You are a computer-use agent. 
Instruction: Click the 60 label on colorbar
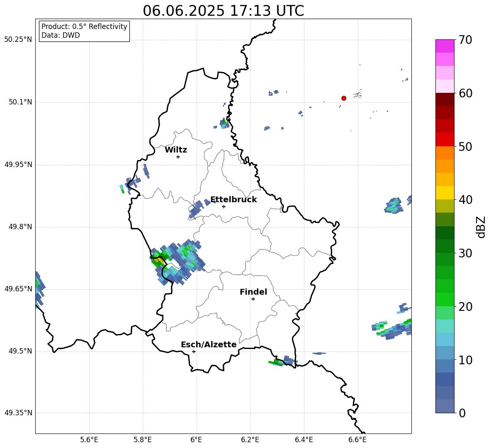click(x=465, y=93)
